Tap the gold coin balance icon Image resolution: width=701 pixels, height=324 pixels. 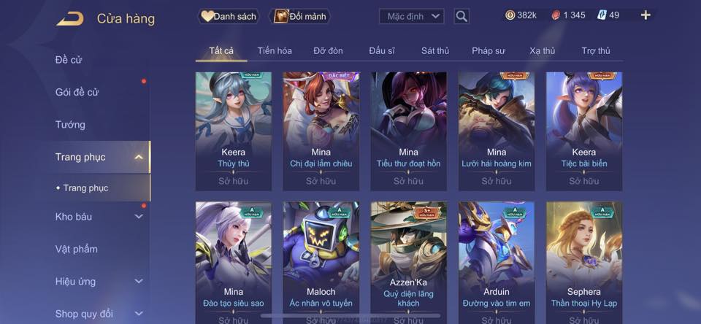510,15
